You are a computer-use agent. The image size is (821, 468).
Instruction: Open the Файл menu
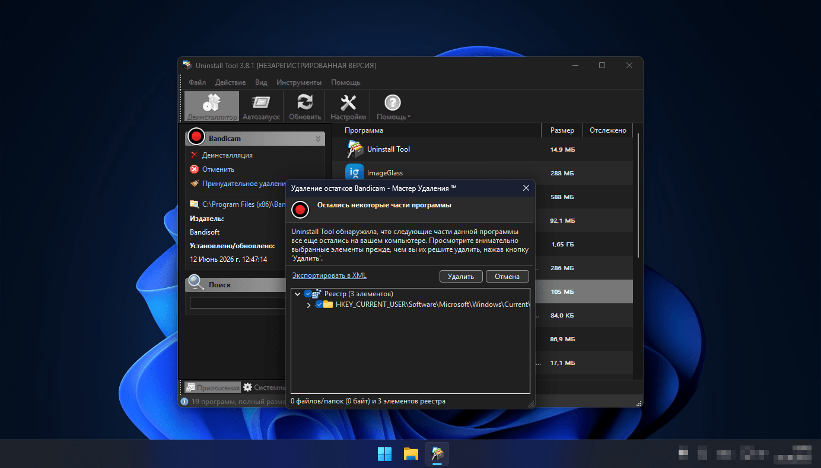198,82
